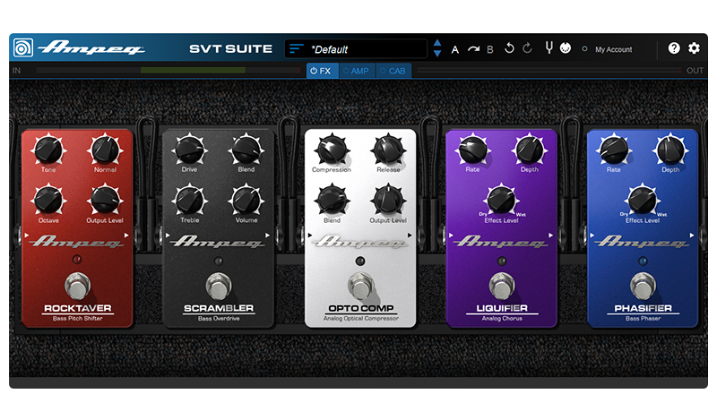Click the SVT SUITE title text
Viewport: 717px width, 394px height.
(x=230, y=49)
